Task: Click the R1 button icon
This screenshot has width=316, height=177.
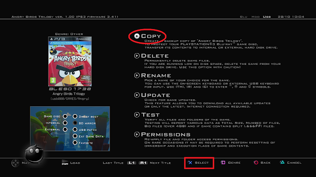Action: pyautogui.click(x=143, y=163)
